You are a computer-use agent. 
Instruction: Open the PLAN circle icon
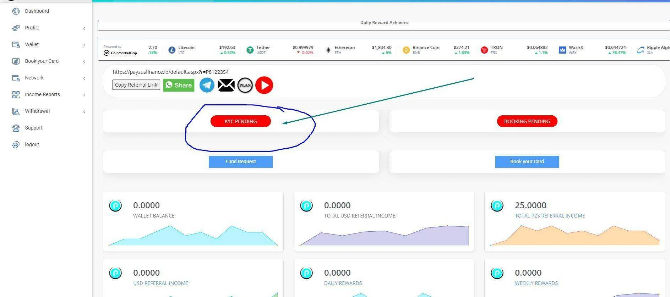[245, 85]
